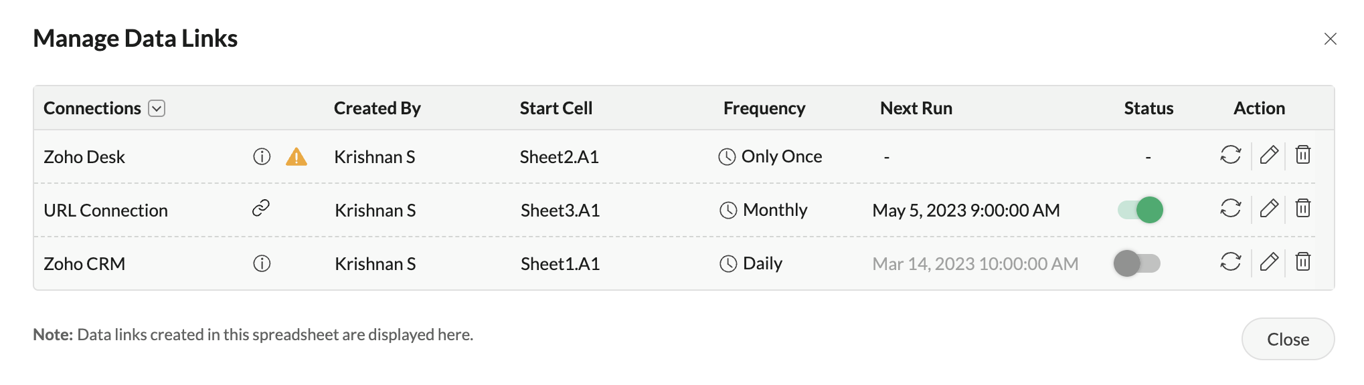Edit the Zoho CRM data link
Viewport: 1364px width, 385px height.
1269,262
